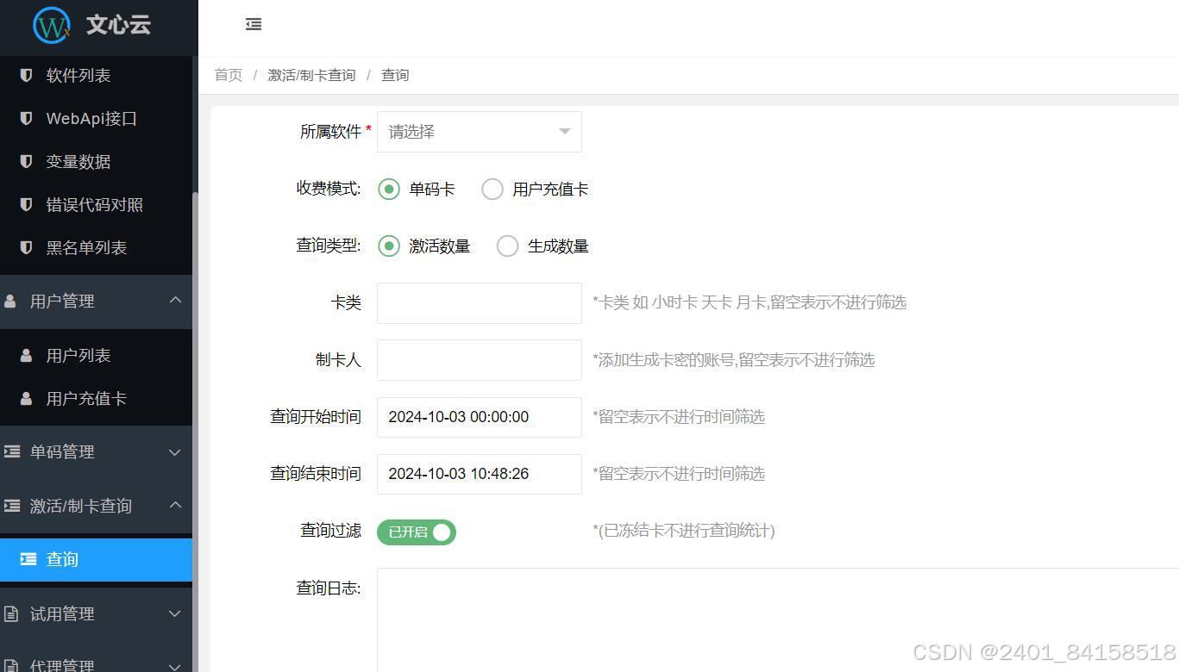
Task: Click the user icon beside 用户充值卡
Action: 26,398
